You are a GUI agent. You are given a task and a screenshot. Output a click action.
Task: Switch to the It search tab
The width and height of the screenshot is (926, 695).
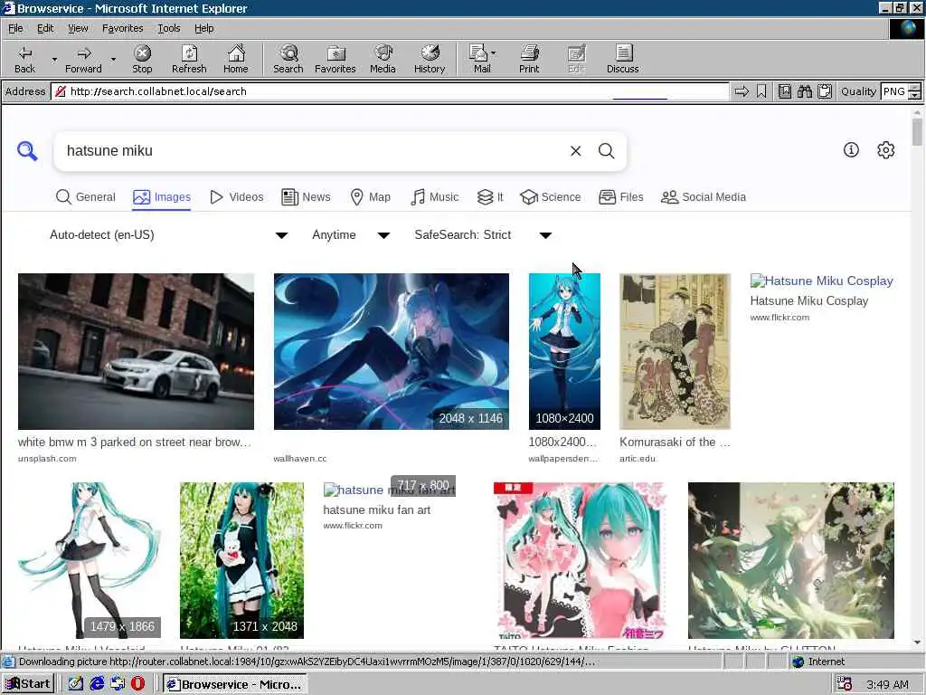[x=490, y=196]
